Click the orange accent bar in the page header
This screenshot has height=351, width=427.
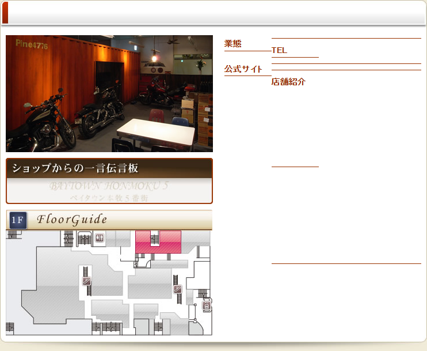coord(5,13)
